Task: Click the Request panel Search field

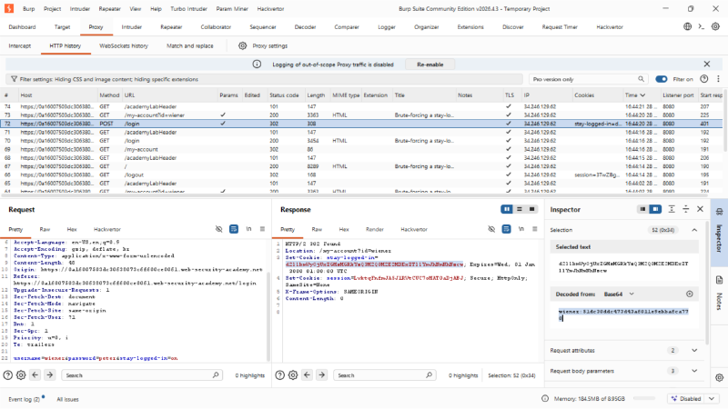Action: [142, 375]
